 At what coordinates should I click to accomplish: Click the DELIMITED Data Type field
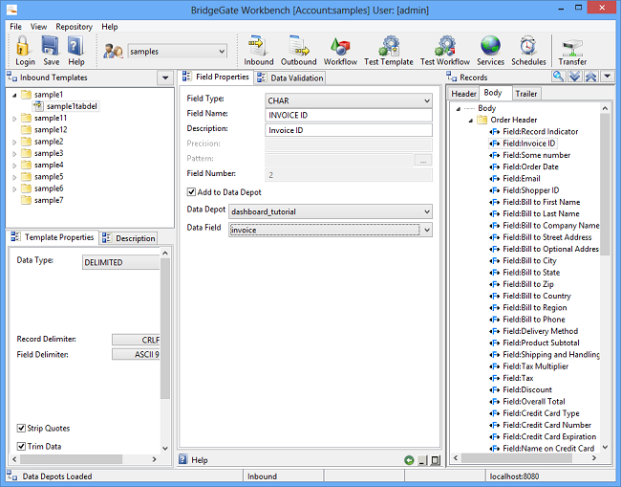pos(120,262)
